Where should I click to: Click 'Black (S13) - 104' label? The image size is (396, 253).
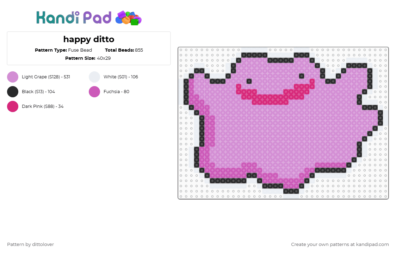pyautogui.click(x=38, y=92)
